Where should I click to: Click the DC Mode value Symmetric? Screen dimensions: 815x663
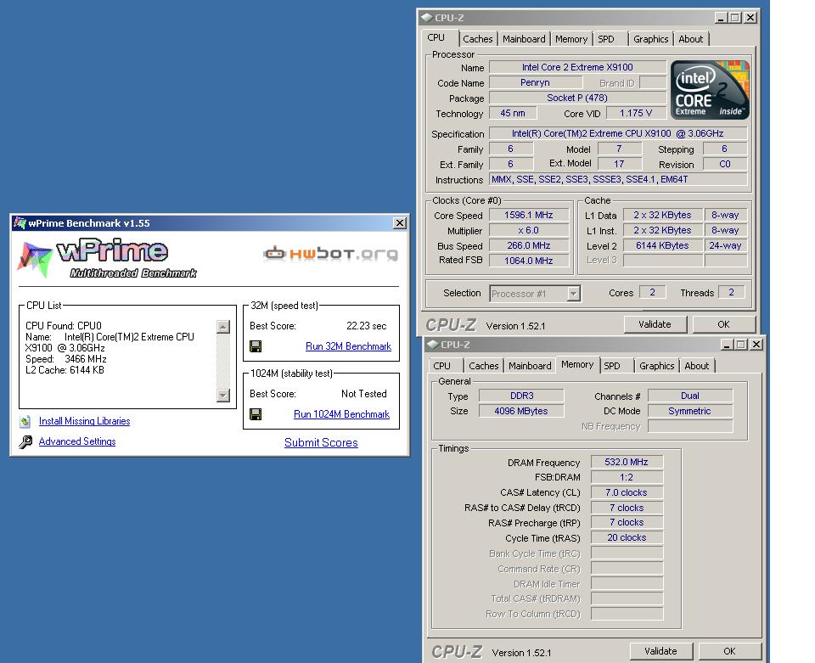pos(690,411)
